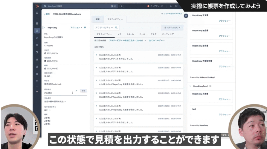
Task: Select the メモ filter tab
Action: pyautogui.click(x=119, y=34)
